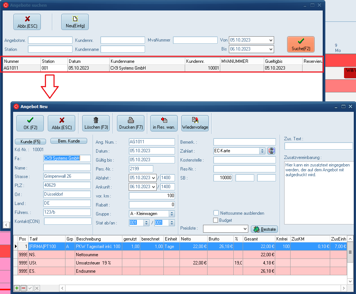The width and height of the screenshot is (356, 294).
Task: Tick the Budget checkbox
Action: tap(215, 220)
